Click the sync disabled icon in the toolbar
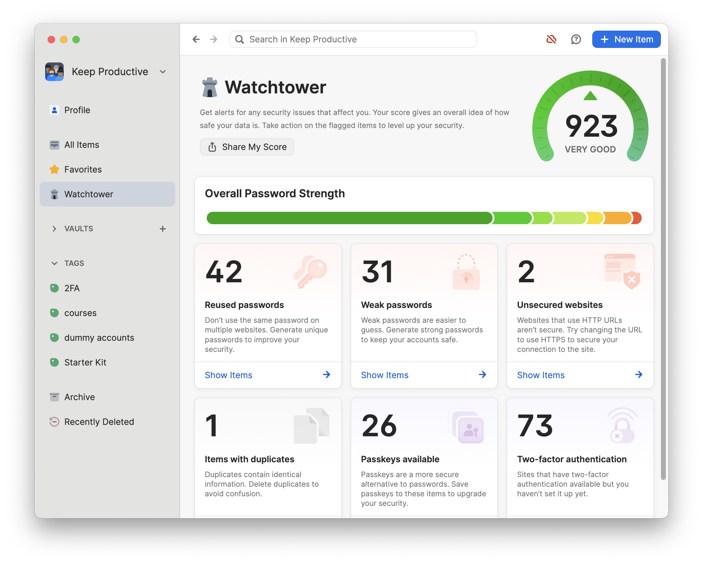Viewport: 703px width, 564px height. [x=551, y=39]
